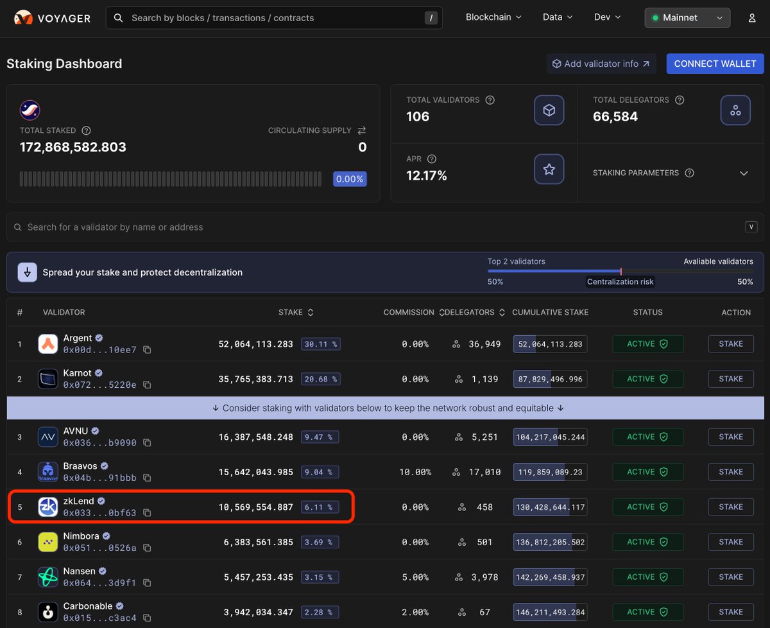This screenshot has width=770, height=628.
Task: Stake with the Nimbora validator
Action: tap(730, 542)
